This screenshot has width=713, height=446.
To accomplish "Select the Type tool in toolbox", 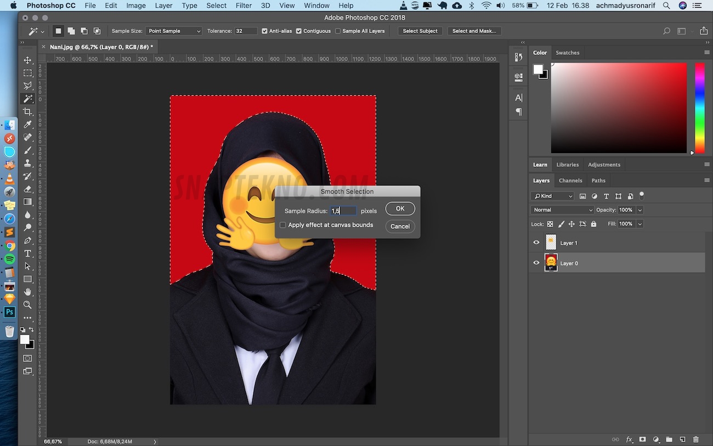I will [x=27, y=253].
